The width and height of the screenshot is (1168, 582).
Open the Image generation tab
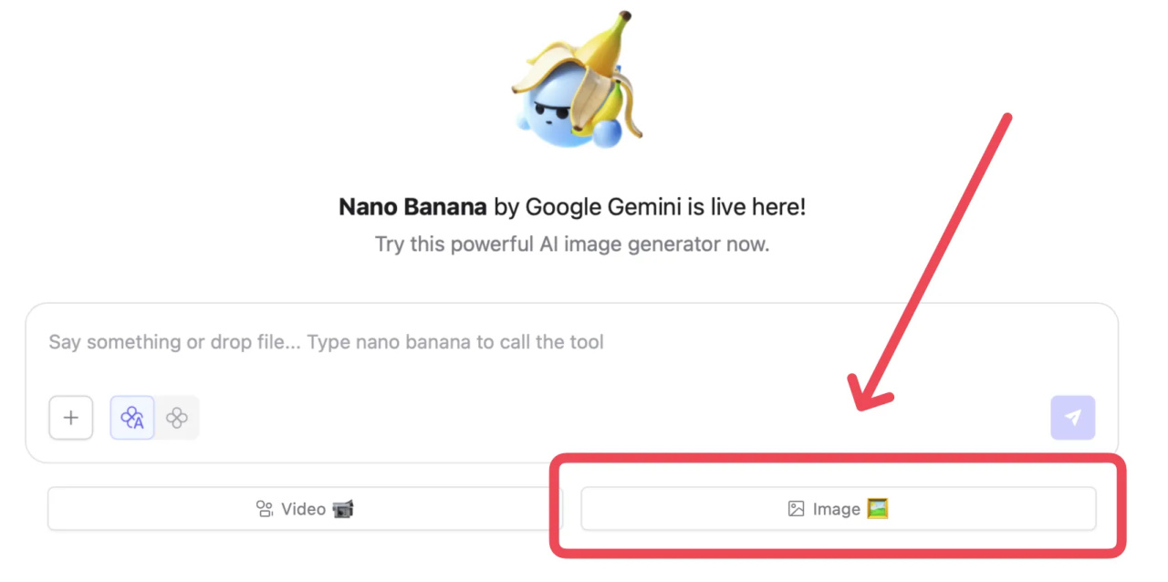tap(838, 509)
